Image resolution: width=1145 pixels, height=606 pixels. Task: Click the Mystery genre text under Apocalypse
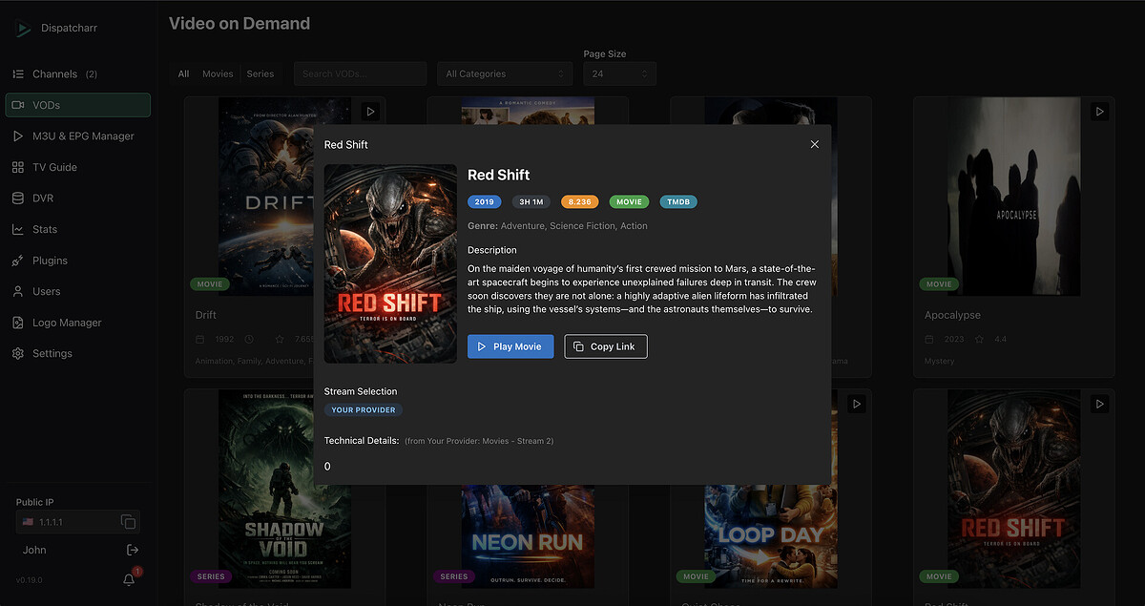click(x=941, y=362)
